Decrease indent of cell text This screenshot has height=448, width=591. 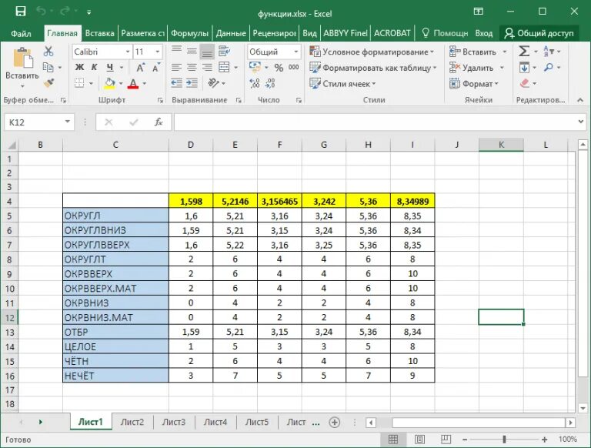coord(176,83)
